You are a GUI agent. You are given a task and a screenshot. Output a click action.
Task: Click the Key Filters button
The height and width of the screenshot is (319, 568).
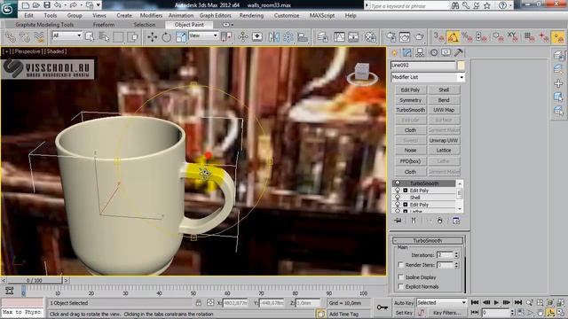point(446,313)
